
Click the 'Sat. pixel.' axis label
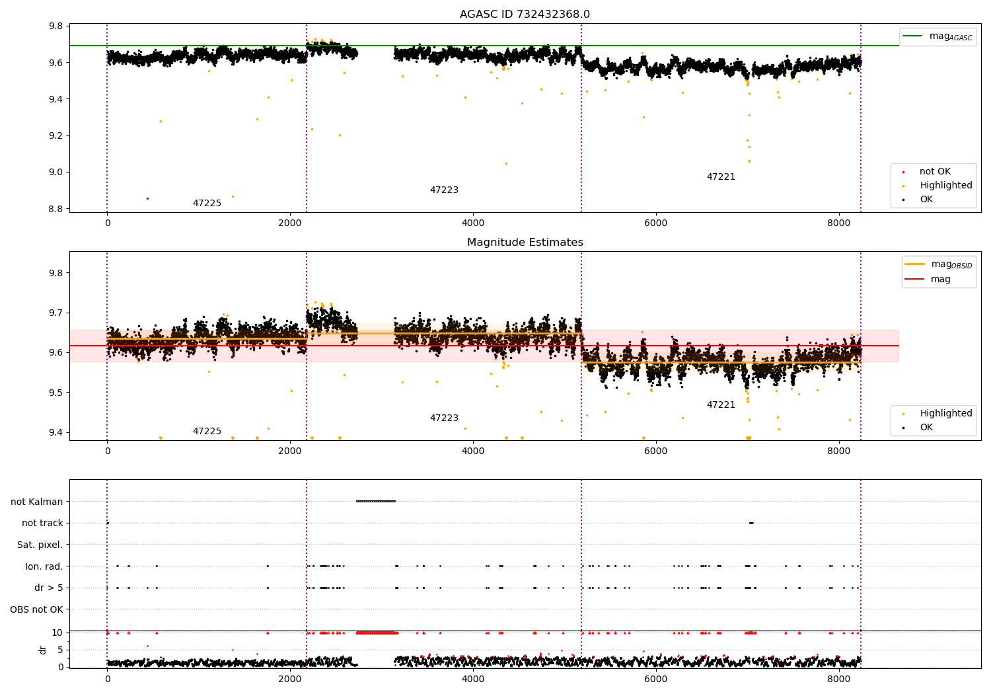[x=40, y=545]
